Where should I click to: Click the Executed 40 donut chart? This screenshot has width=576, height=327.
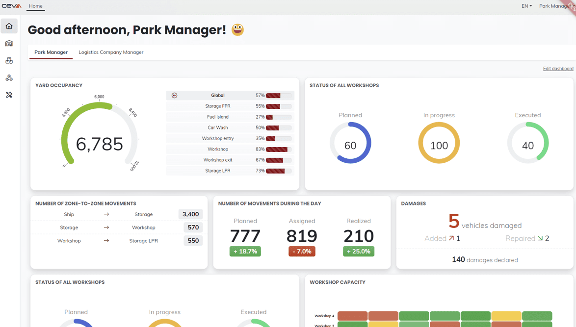528,143
